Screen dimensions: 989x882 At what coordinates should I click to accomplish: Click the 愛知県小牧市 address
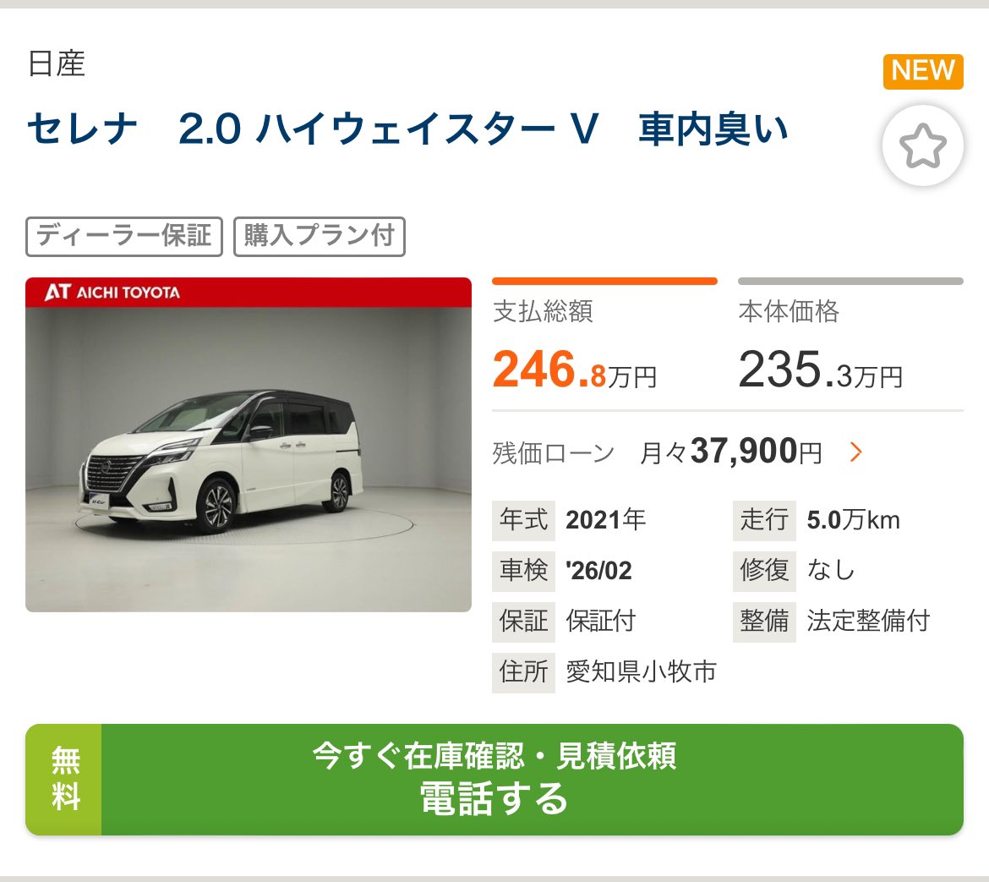coord(642,671)
